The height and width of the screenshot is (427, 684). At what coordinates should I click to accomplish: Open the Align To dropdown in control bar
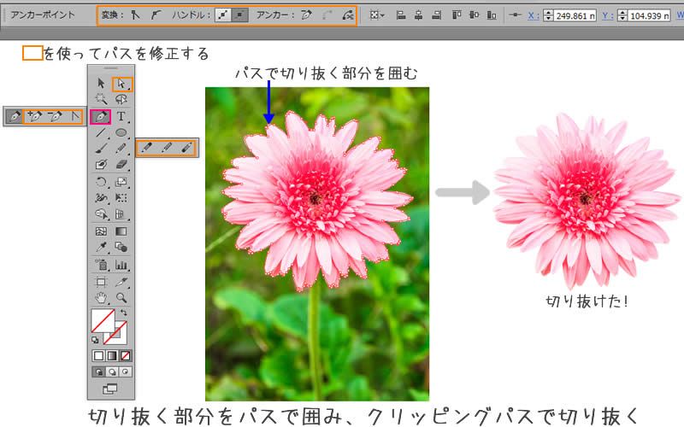pos(377,15)
